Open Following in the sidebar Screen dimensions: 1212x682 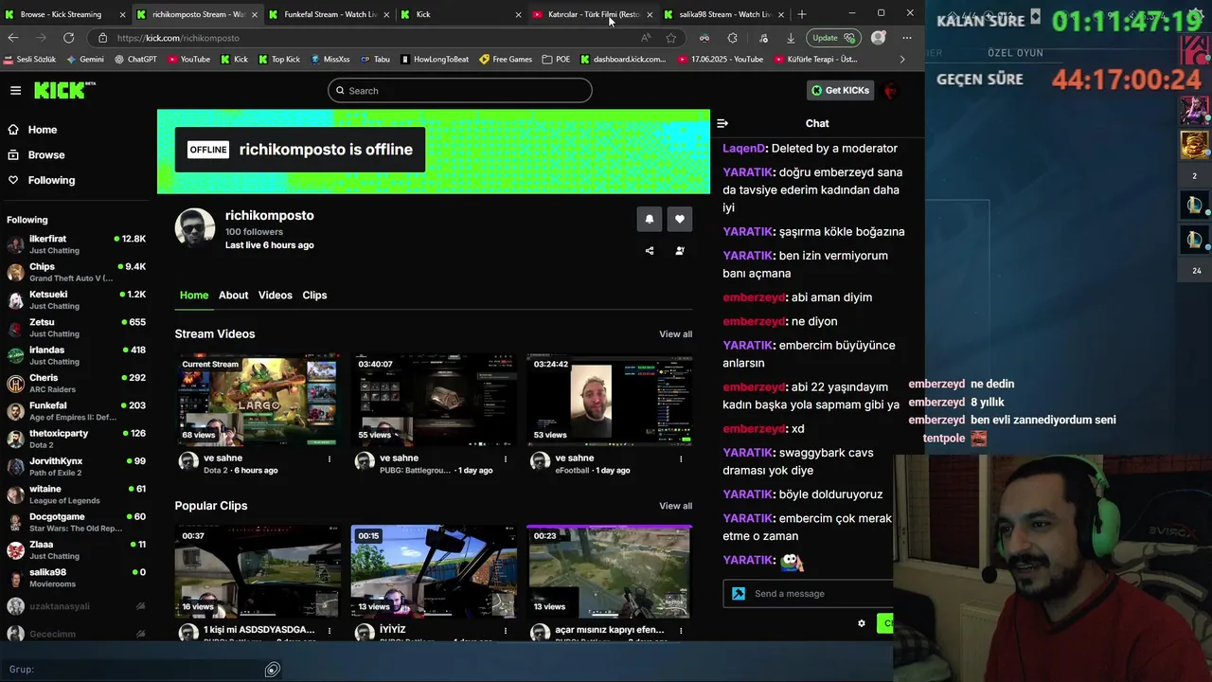click(51, 180)
